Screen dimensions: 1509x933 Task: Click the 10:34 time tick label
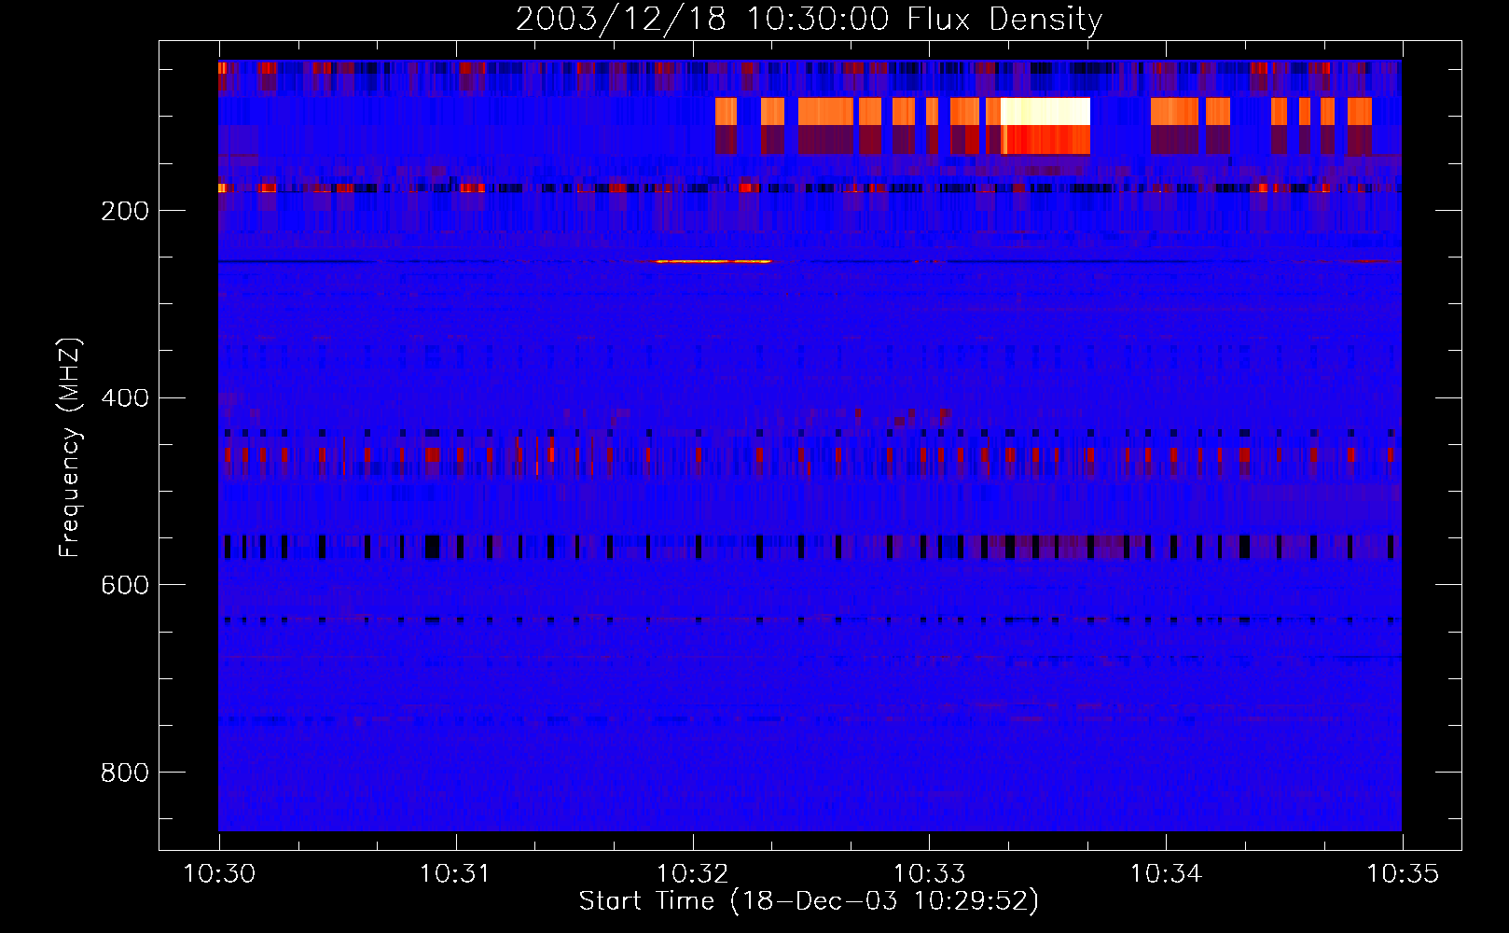[1166, 873]
